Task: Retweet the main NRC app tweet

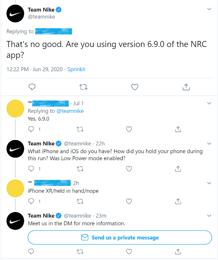Action: tap(83, 87)
